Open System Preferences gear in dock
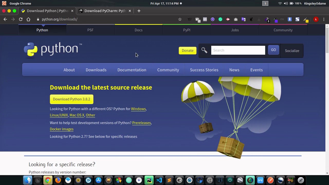 pyautogui.click(x=210, y=180)
